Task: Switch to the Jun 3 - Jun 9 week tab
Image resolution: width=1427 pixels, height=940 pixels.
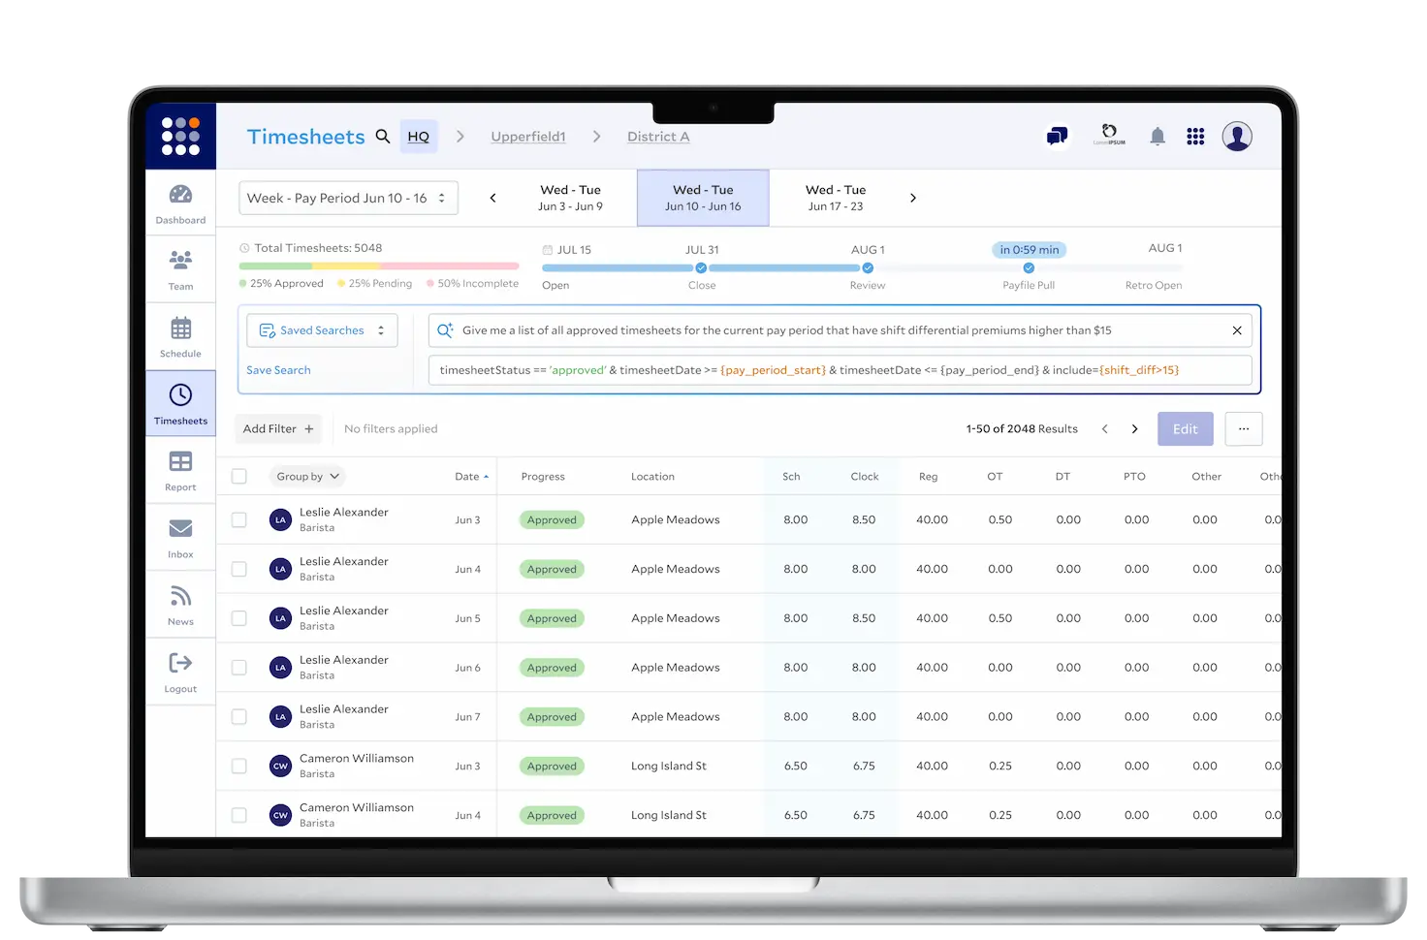Action: (570, 198)
